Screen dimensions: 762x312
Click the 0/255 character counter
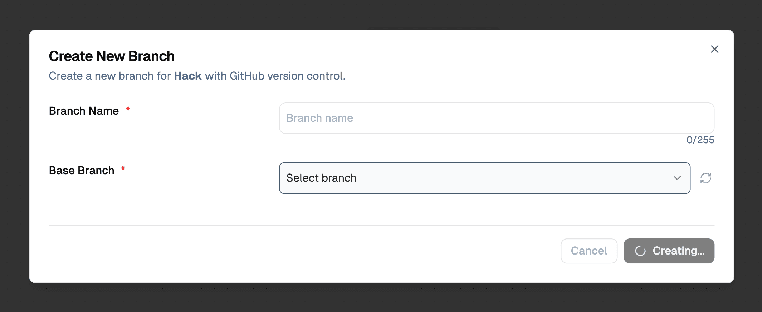[700, 140]
